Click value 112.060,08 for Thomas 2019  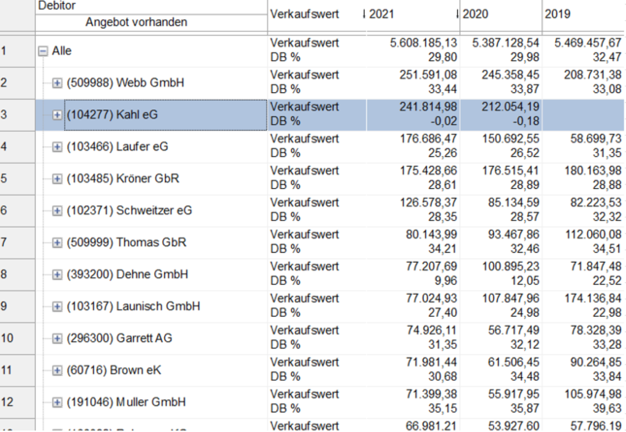coord(593,235)
